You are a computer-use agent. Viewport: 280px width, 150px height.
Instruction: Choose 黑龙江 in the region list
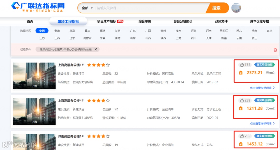point(224,31)
